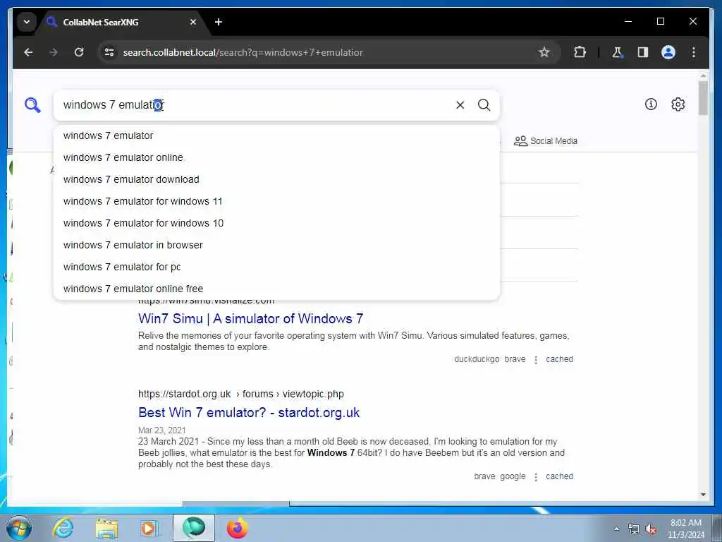
Task: Switch to Social Media category tab
Action: (546, 141)
